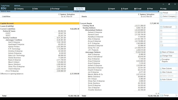The height and width of the screenshot is (100, 178).
Task: Click F12: Range button
Action: pyautogui.click(x=168, y=95)
